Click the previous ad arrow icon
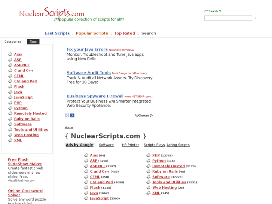Screen dimensions: 272x204 67,115
